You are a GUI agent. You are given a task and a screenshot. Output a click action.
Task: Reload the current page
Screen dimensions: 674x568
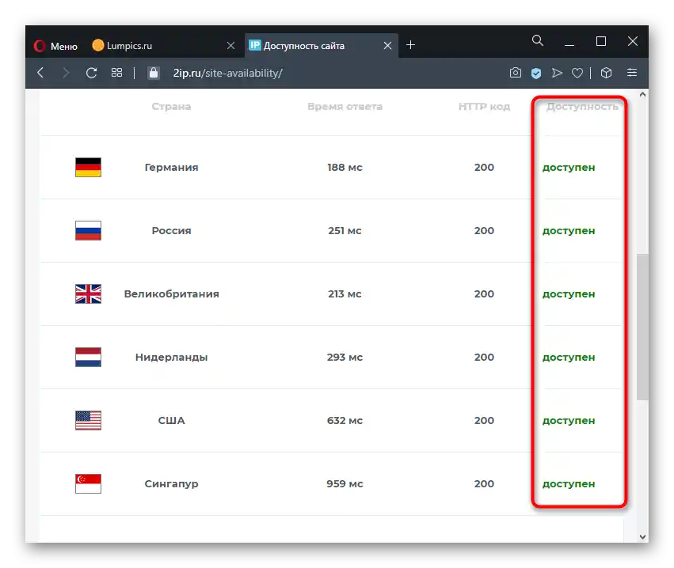[x=91, y=73]
